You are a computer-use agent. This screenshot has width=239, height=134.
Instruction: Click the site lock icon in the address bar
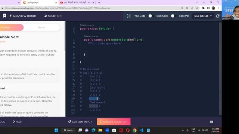(2, 8)
